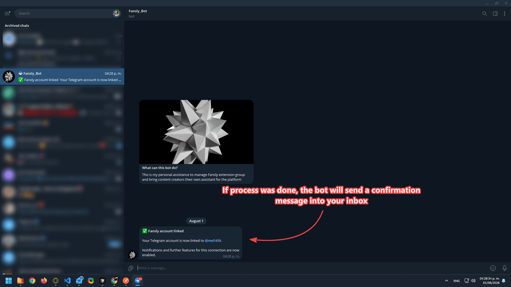Open the three-dot more options menu
Image resolution: width=511 pixels, height=287 pixels.
[505, 14]
